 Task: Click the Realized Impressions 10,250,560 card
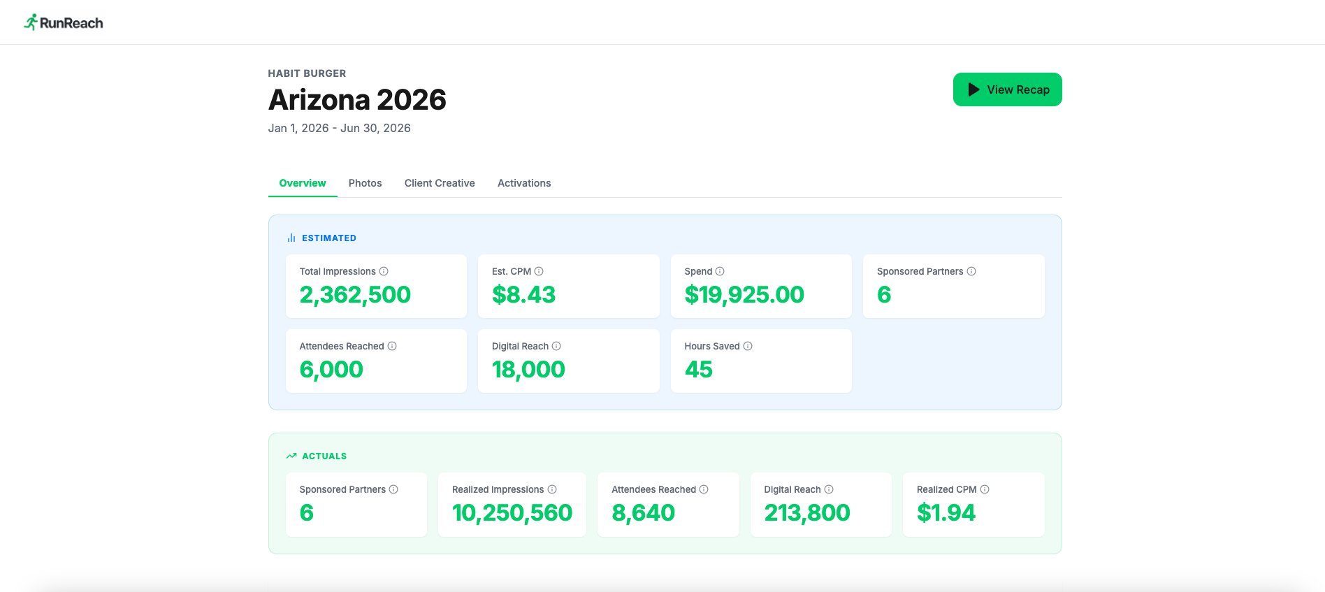point(512,505)
